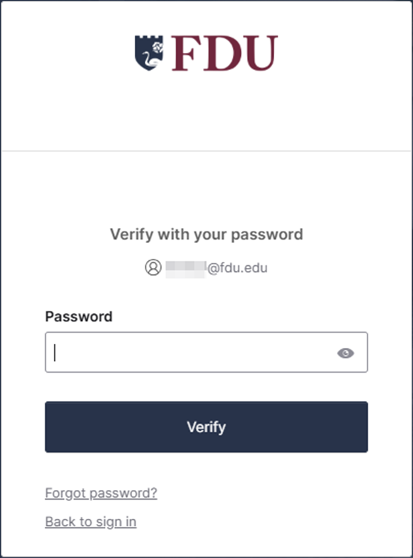The image size is (413, 558).
Task: Open the Forgot password? link
Action: [101, 493]
